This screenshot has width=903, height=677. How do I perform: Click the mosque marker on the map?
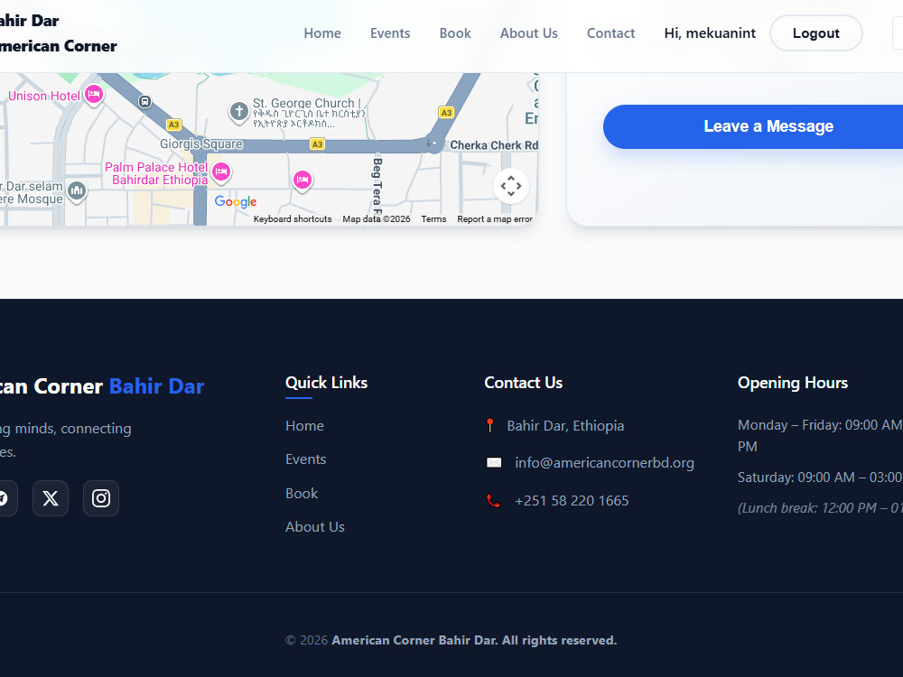coord(77,190)
